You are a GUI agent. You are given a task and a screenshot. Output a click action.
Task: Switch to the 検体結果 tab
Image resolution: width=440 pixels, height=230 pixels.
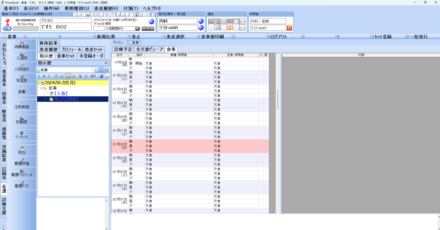pos(48,43)
